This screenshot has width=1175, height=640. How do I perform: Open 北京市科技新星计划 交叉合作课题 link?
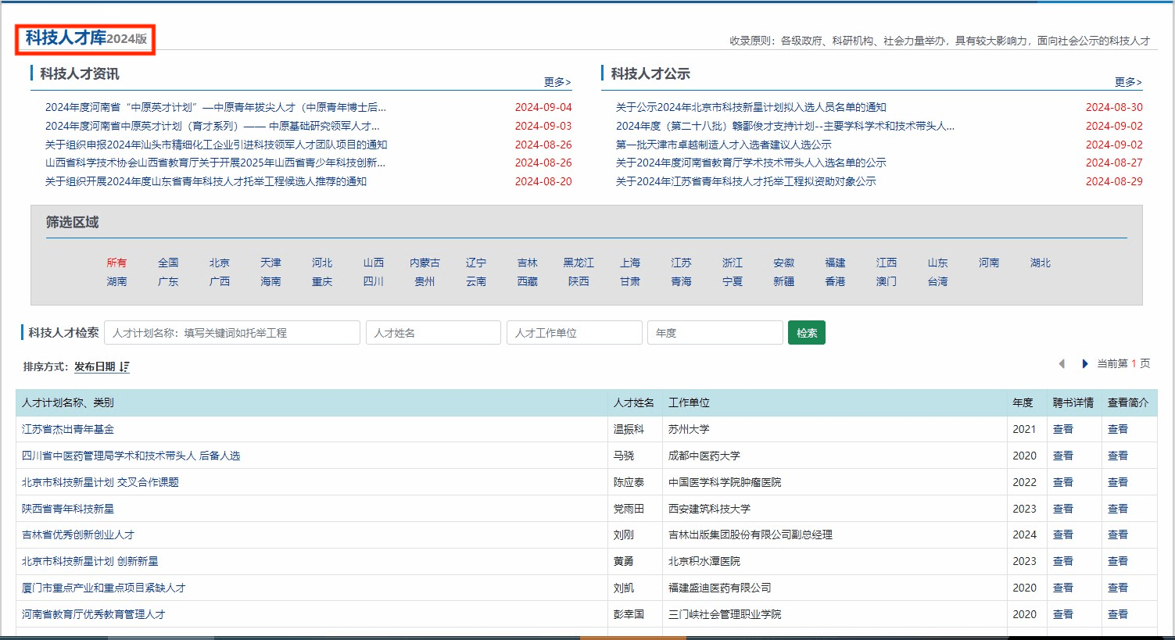(x=100, y=482)
